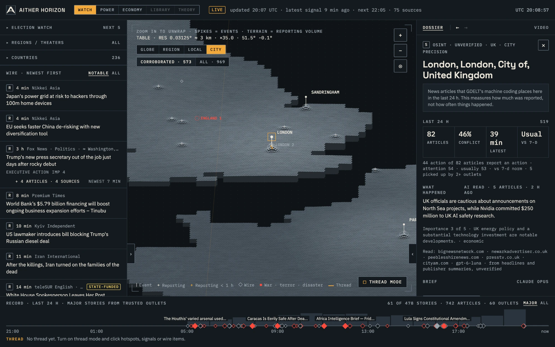Open the Library tab
This screenshot has height=347, width=555.
160,10
